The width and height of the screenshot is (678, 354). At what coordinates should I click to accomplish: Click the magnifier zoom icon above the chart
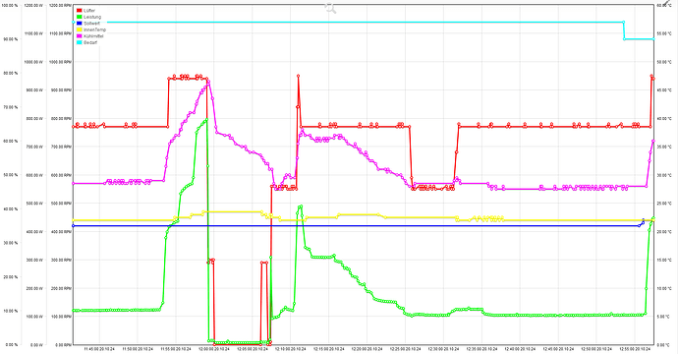pos(330,7)
